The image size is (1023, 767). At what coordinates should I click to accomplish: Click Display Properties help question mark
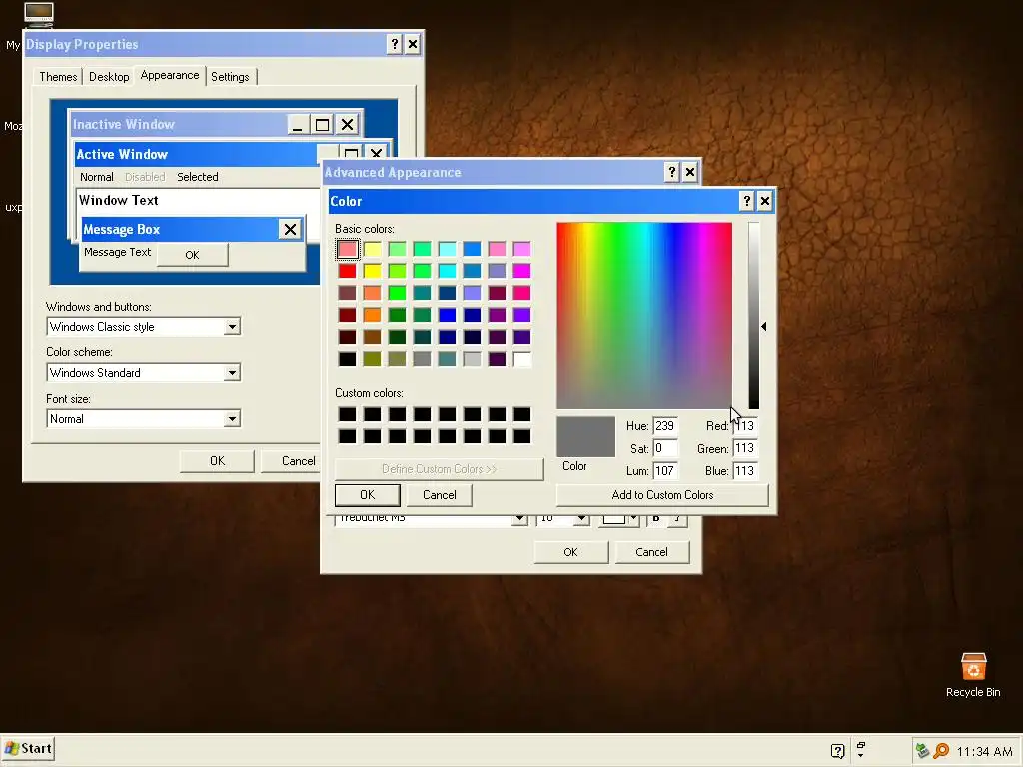coord(394,44)
